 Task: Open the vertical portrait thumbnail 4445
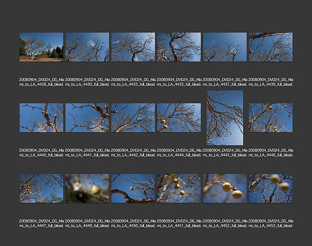point(225,118)
